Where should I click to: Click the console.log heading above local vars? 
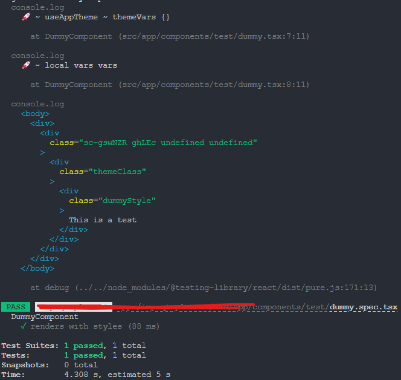point(37,56)
